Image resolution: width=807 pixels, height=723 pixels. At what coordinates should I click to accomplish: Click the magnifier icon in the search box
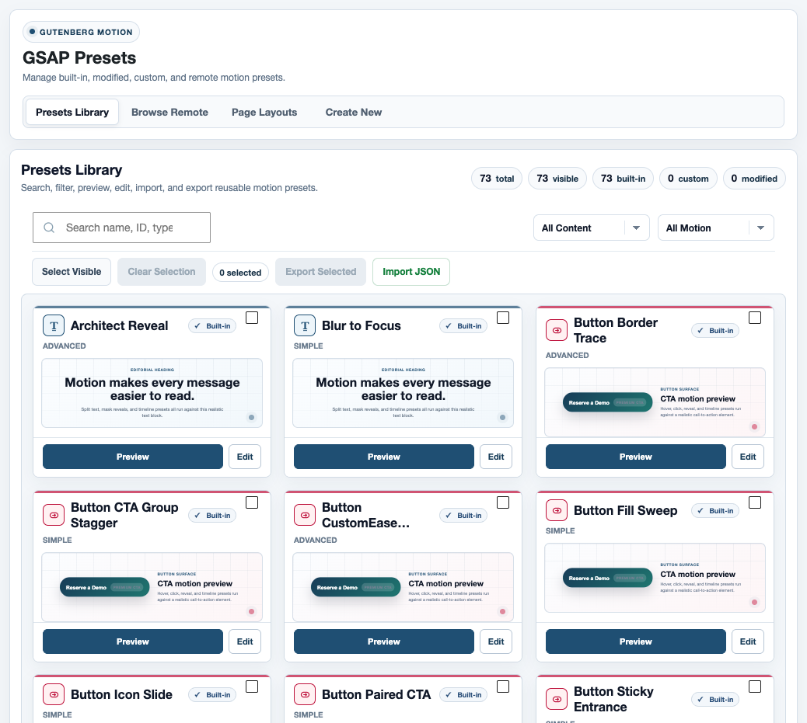point(49,228)
